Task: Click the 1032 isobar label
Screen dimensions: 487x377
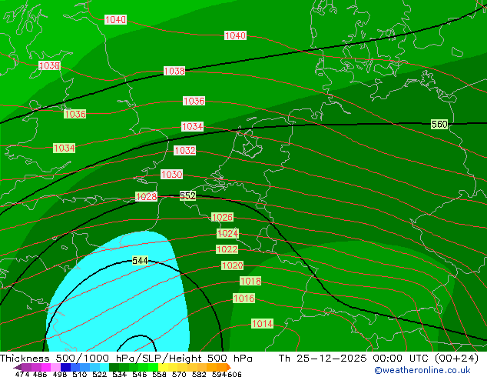Action: pyautogui.click(x=185, y=151)
